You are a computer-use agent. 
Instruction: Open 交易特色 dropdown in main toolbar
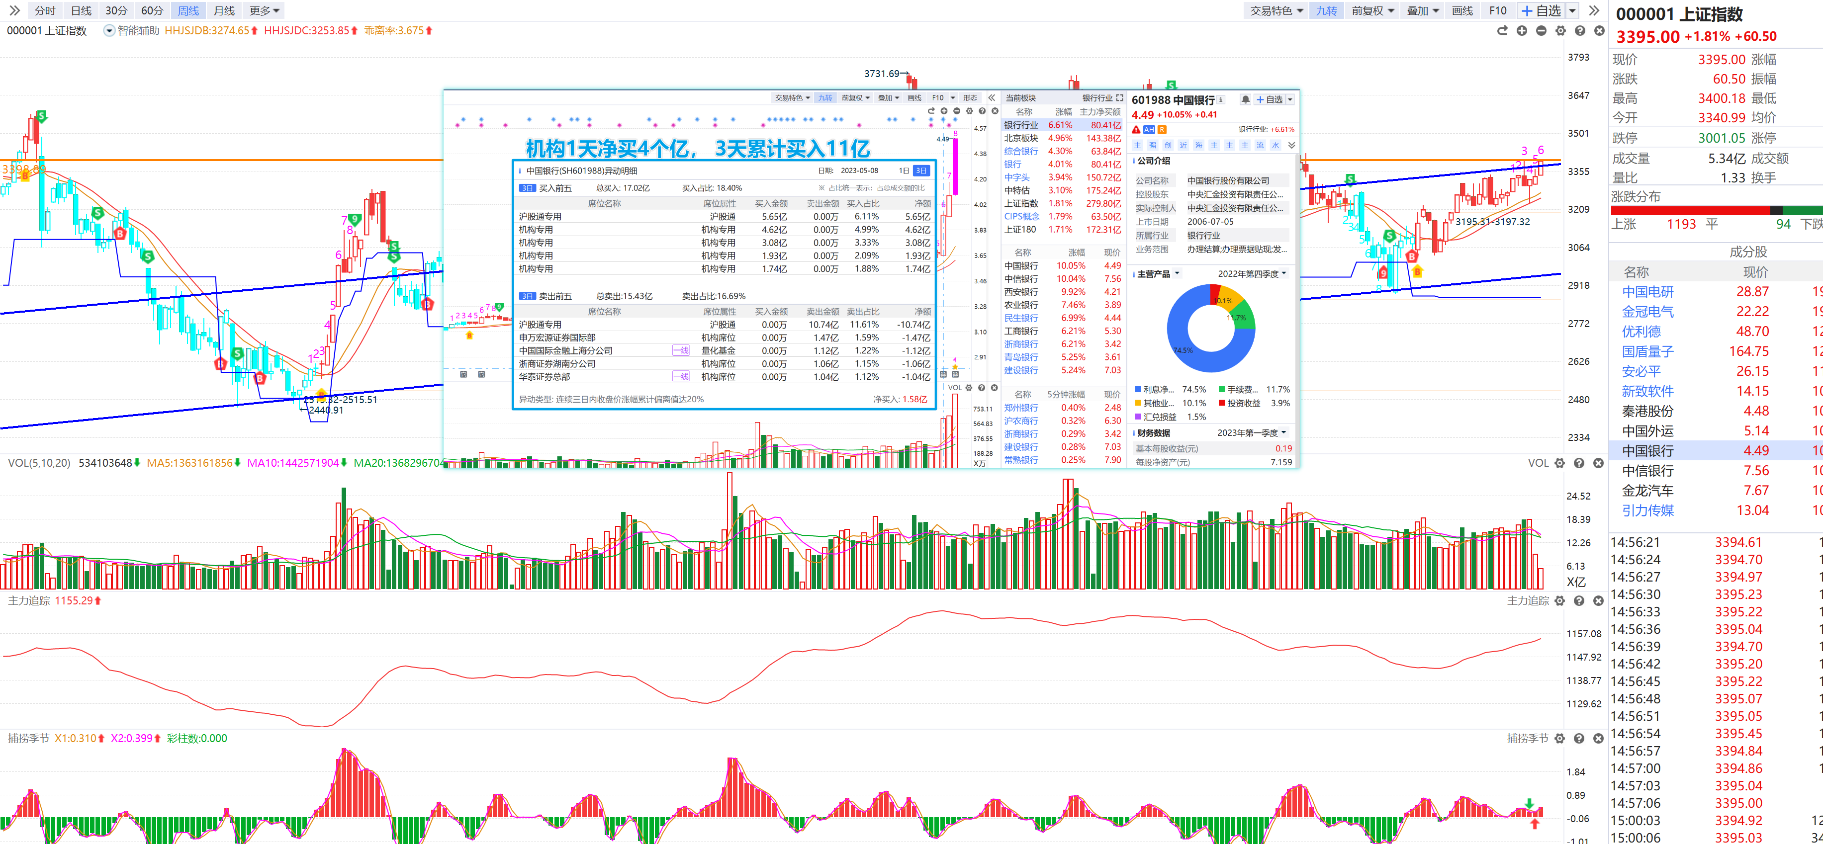coord(1276,10)
